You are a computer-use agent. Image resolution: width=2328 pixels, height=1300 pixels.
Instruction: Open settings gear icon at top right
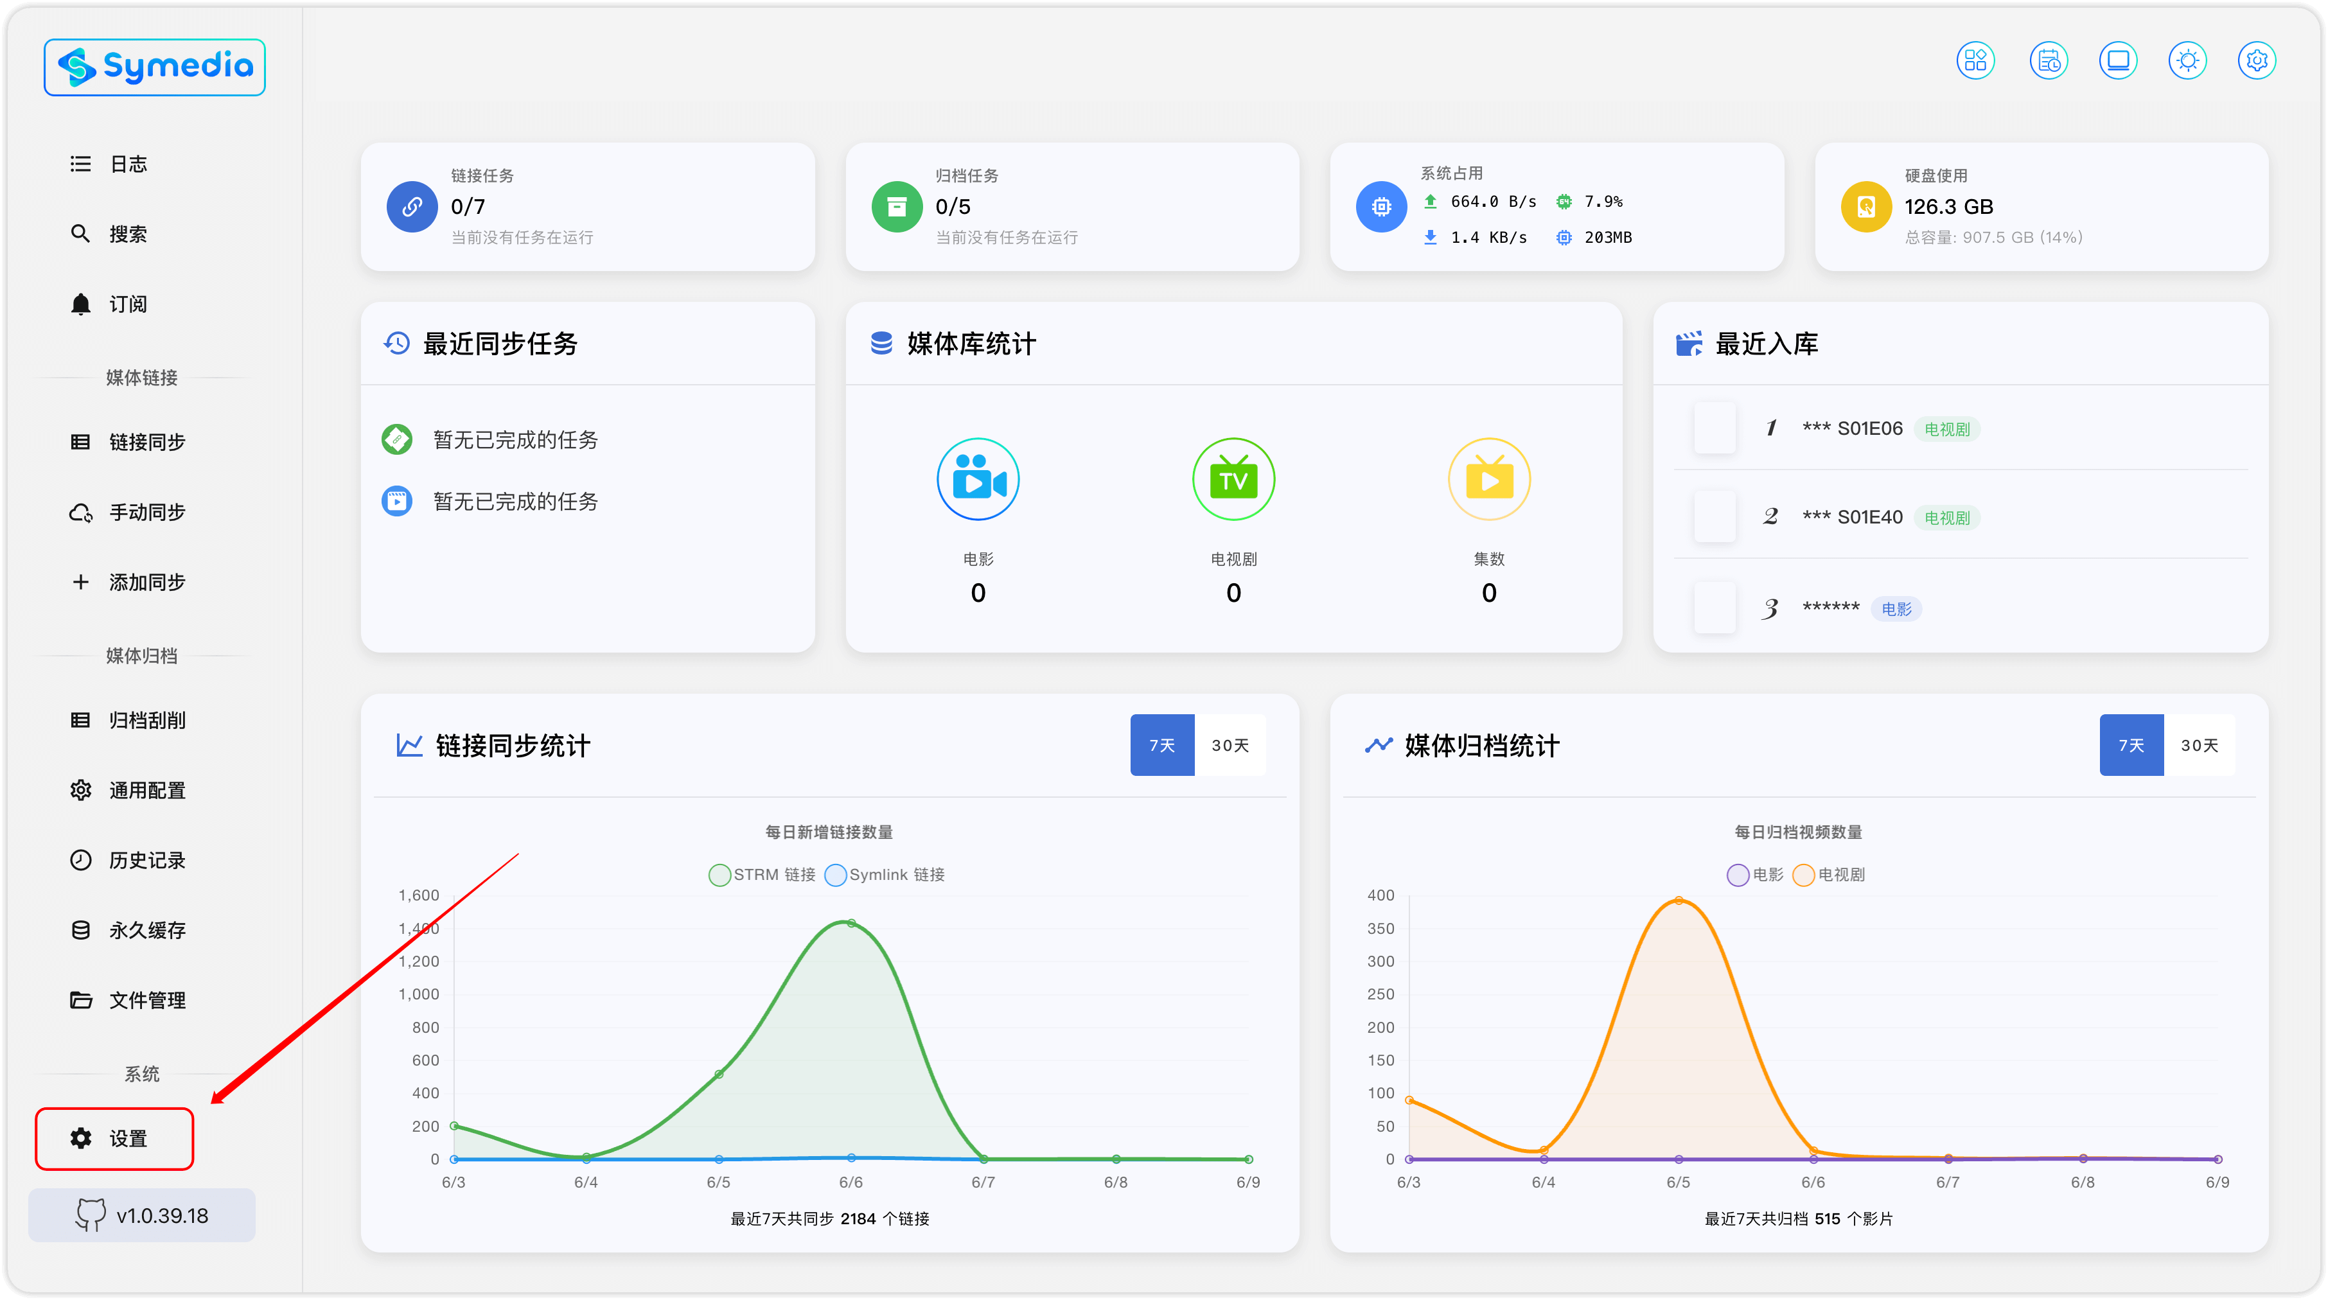(2257, 60)
